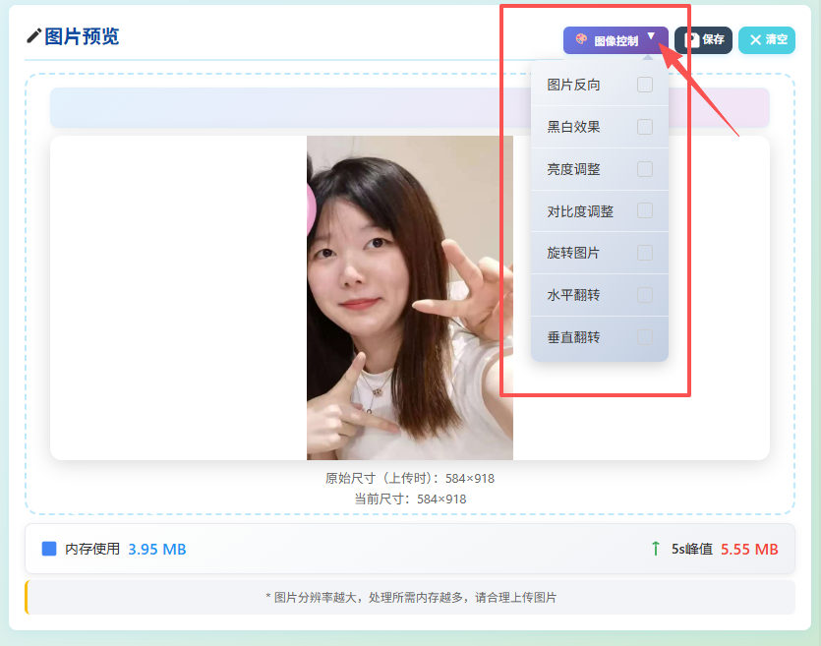Viewport: 821px width, 646px height.
Task: Select the 对比度调整 menu entry label
Action: [580, 211]
